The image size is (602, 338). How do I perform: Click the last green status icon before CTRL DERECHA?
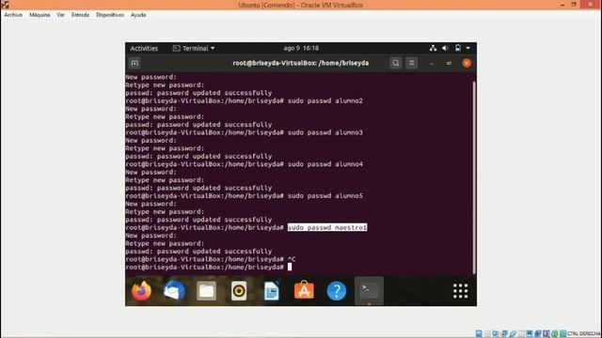click(x=562, y=334)
